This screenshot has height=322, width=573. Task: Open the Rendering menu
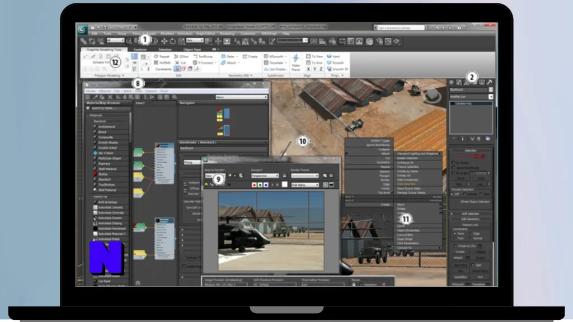click(227, 34)
